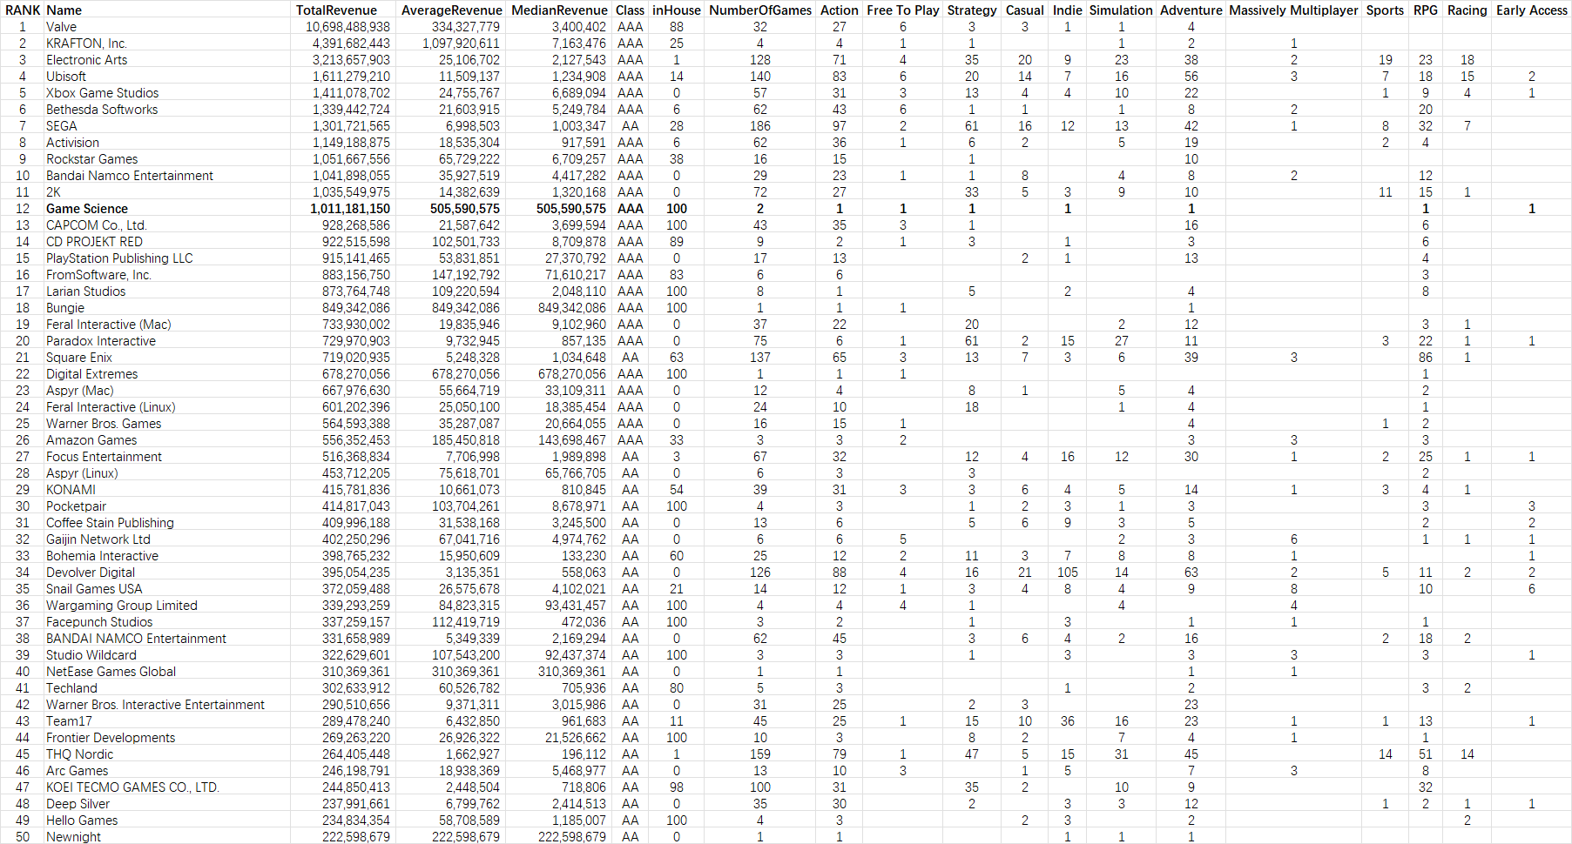Select the TotalRevenue column header
This screenshot has height=844, width=1572.
pos(336,10)
